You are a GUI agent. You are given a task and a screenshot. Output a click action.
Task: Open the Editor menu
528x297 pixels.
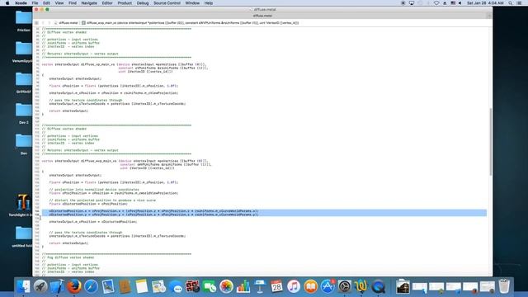tap(107, 3)
